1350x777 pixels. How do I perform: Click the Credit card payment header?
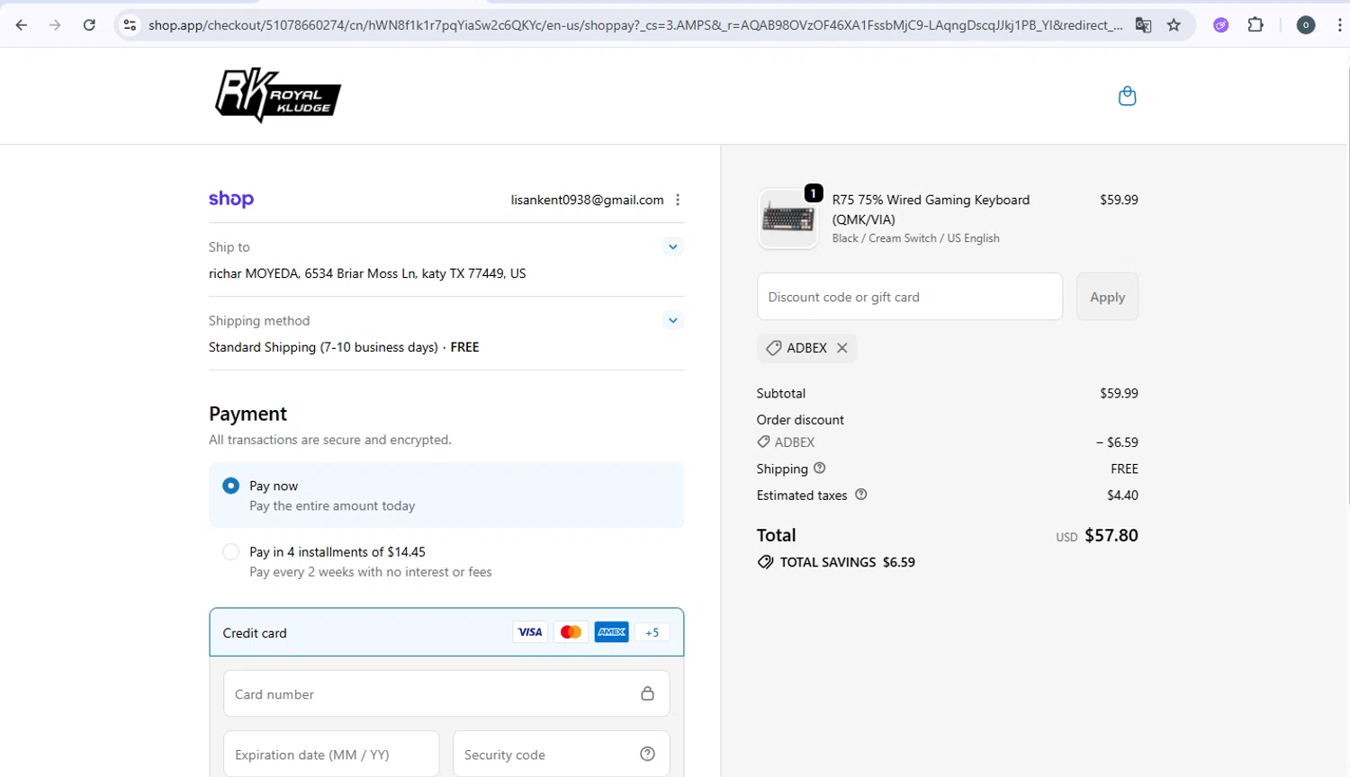coord(446,632)
